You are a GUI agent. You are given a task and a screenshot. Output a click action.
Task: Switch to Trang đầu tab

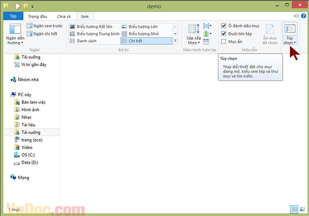click(x=38, y=16)
